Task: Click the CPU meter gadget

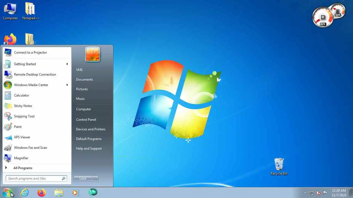Action: pos(323,17)
